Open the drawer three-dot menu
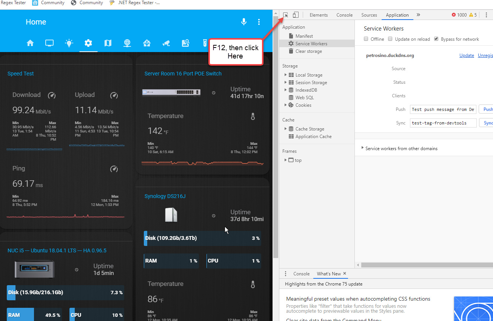 click(285, 274)
